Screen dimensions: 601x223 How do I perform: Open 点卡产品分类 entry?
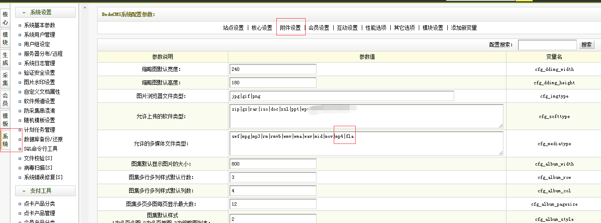pyautogui.click(x=40, y=204)
